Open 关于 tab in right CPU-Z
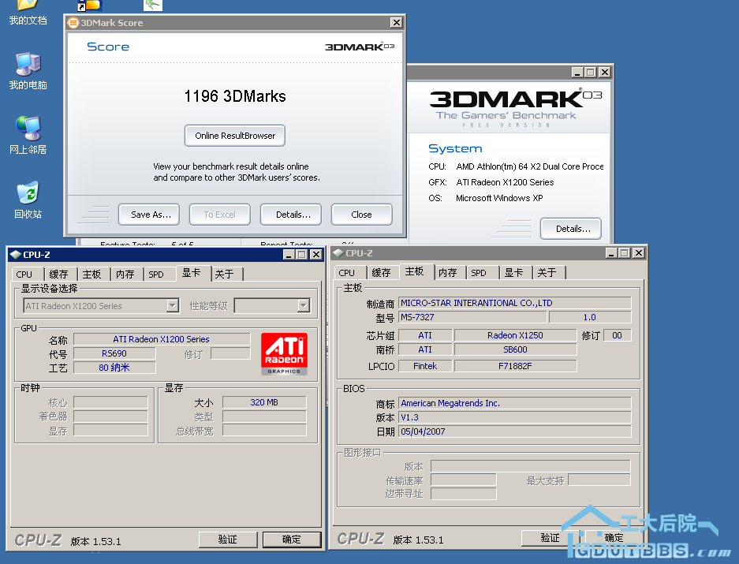739x564 pixels. [x=549, y=273]
